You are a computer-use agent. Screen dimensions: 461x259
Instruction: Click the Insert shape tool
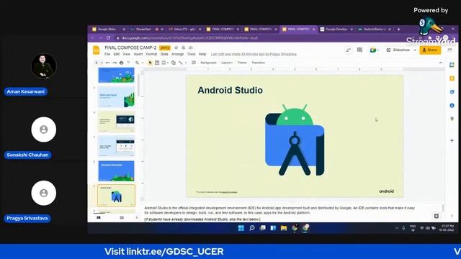173,63
